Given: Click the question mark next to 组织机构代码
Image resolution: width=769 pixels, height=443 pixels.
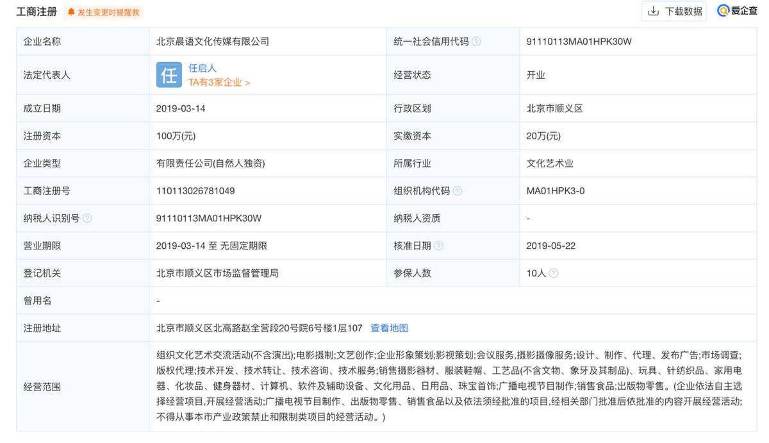Looking at the screenshot, I should pyautogui.click(x=458, y=190).
